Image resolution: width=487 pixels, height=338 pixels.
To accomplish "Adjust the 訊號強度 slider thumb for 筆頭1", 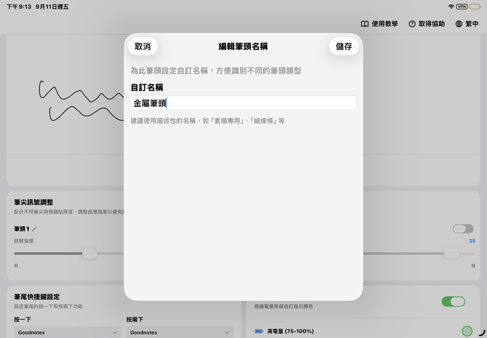I will click(x=90, y=253).
